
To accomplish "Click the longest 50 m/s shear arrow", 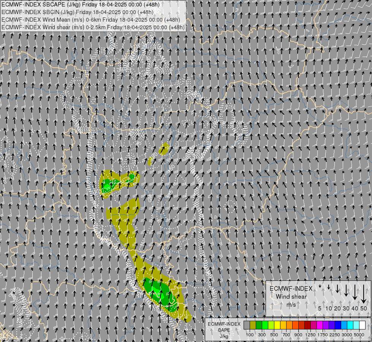I will 364,294.
